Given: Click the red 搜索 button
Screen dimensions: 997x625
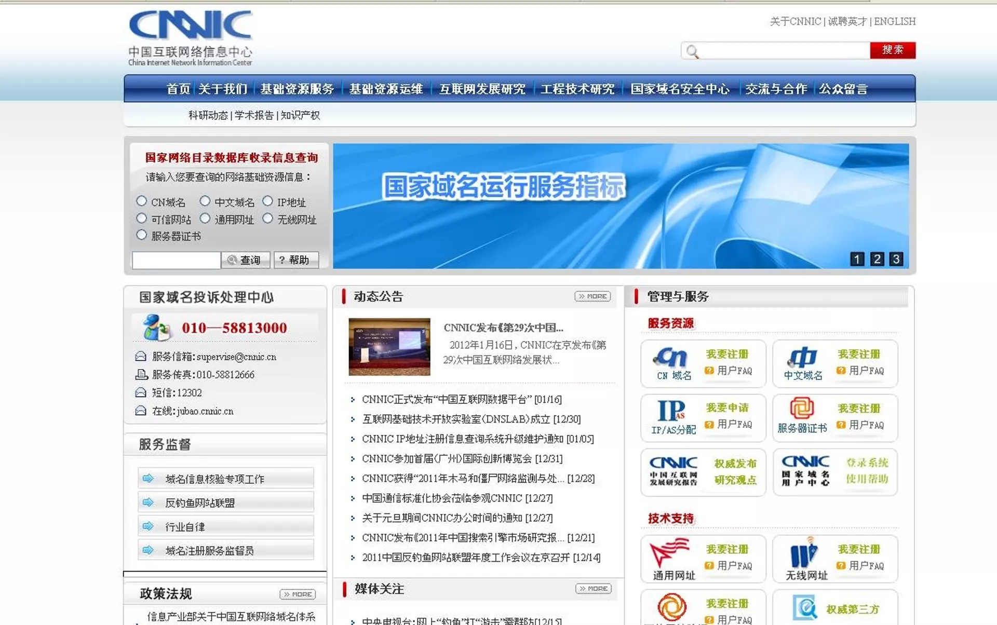Looking at the screenshot, I should point(893,50).
